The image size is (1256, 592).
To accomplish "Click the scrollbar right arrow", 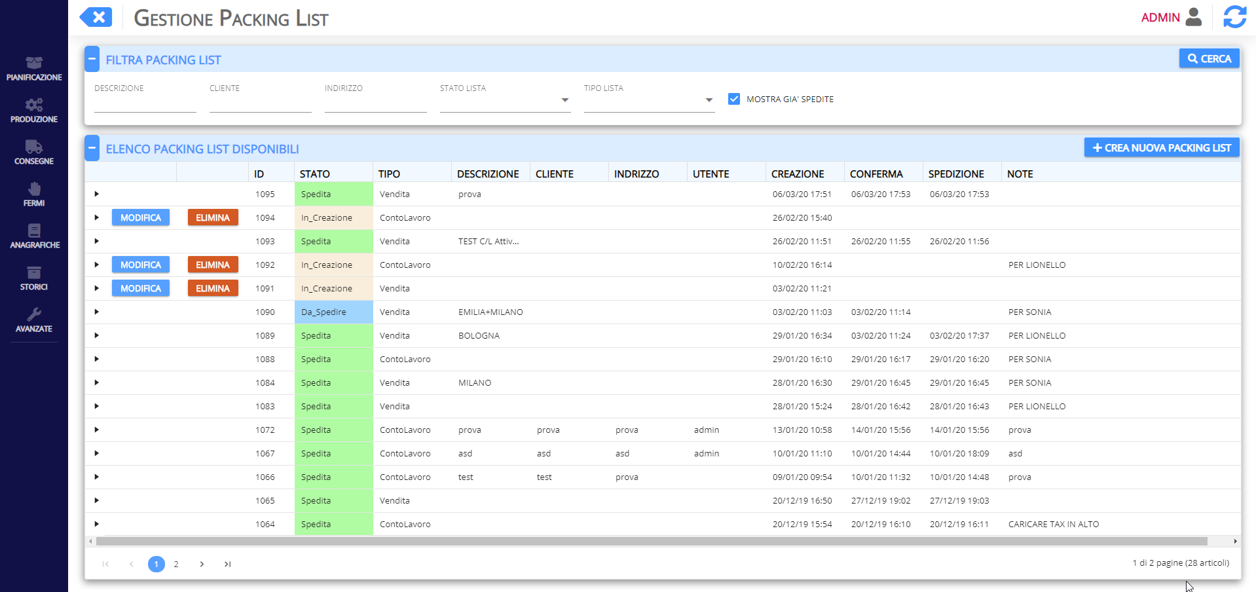I will (1235, 542).
